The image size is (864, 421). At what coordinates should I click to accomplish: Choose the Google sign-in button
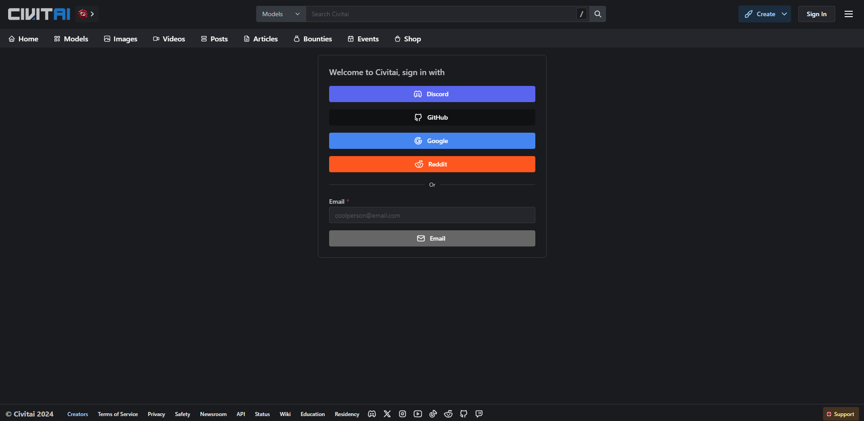(x=432, y=141)
